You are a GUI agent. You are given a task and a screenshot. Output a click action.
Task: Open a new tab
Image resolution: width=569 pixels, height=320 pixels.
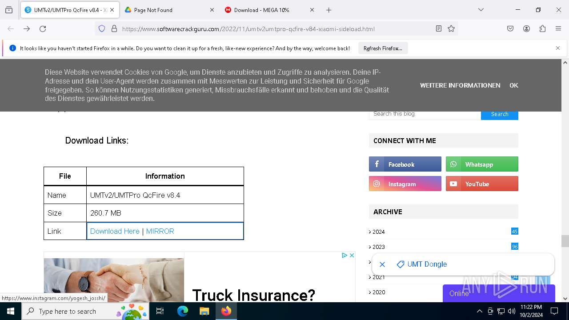329,10
